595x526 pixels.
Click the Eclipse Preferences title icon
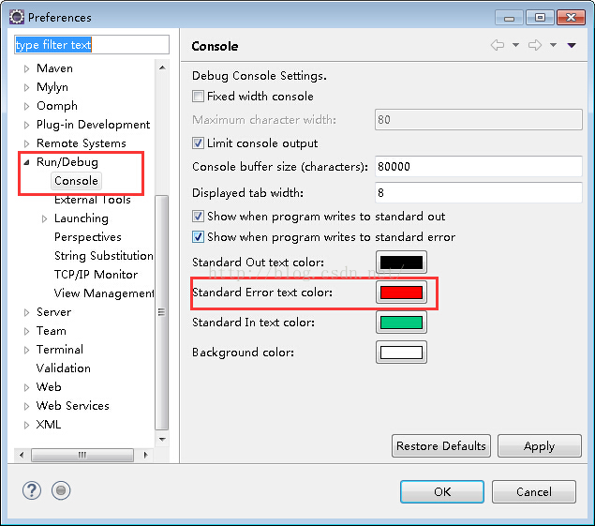coord(17,17)
